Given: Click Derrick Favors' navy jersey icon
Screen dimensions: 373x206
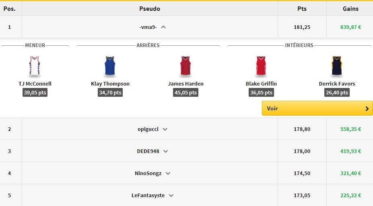Looking at the screenshot, I should tap(336, 66).
